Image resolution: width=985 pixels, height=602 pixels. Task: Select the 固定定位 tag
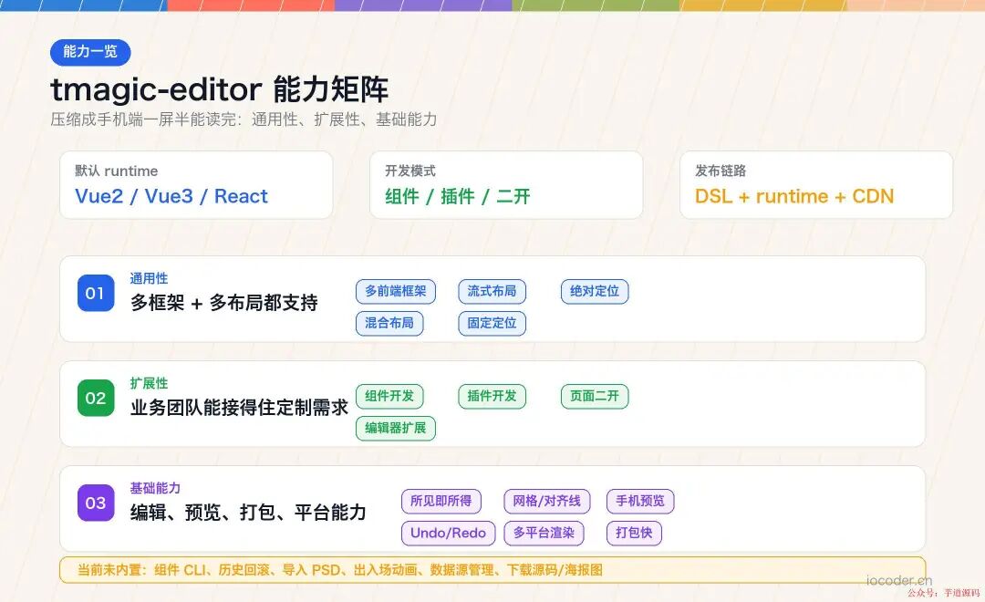[x=492, y=323]
